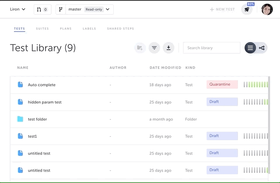Sort by the Name column header

(x=23, y=68)
